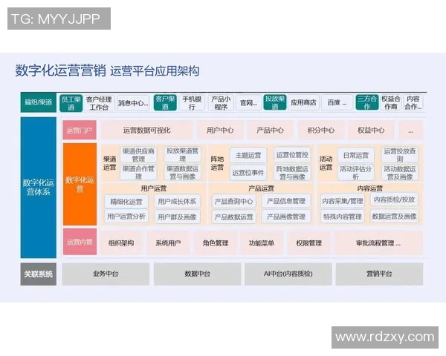Click the 用户中心 box
This screenshot has width=446, height=356.
[x=220, y=130]
